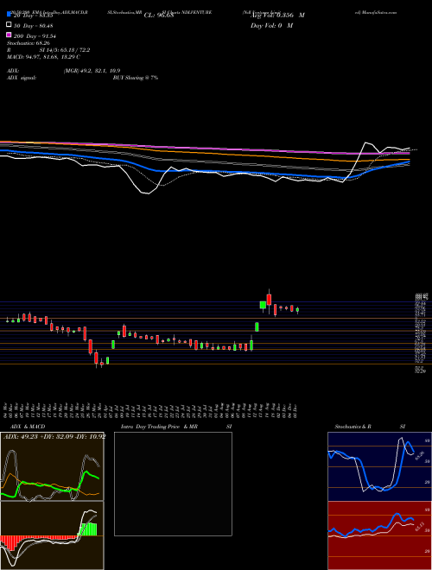This screenshot has width=432, height=570.
Task: Open the red RSI sub-chart
Action: coord(379,535)
